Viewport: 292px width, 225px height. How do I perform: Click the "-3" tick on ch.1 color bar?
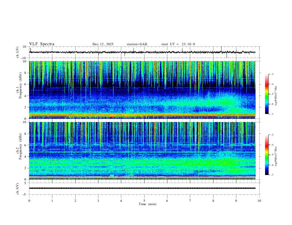[x=272, y=74]
